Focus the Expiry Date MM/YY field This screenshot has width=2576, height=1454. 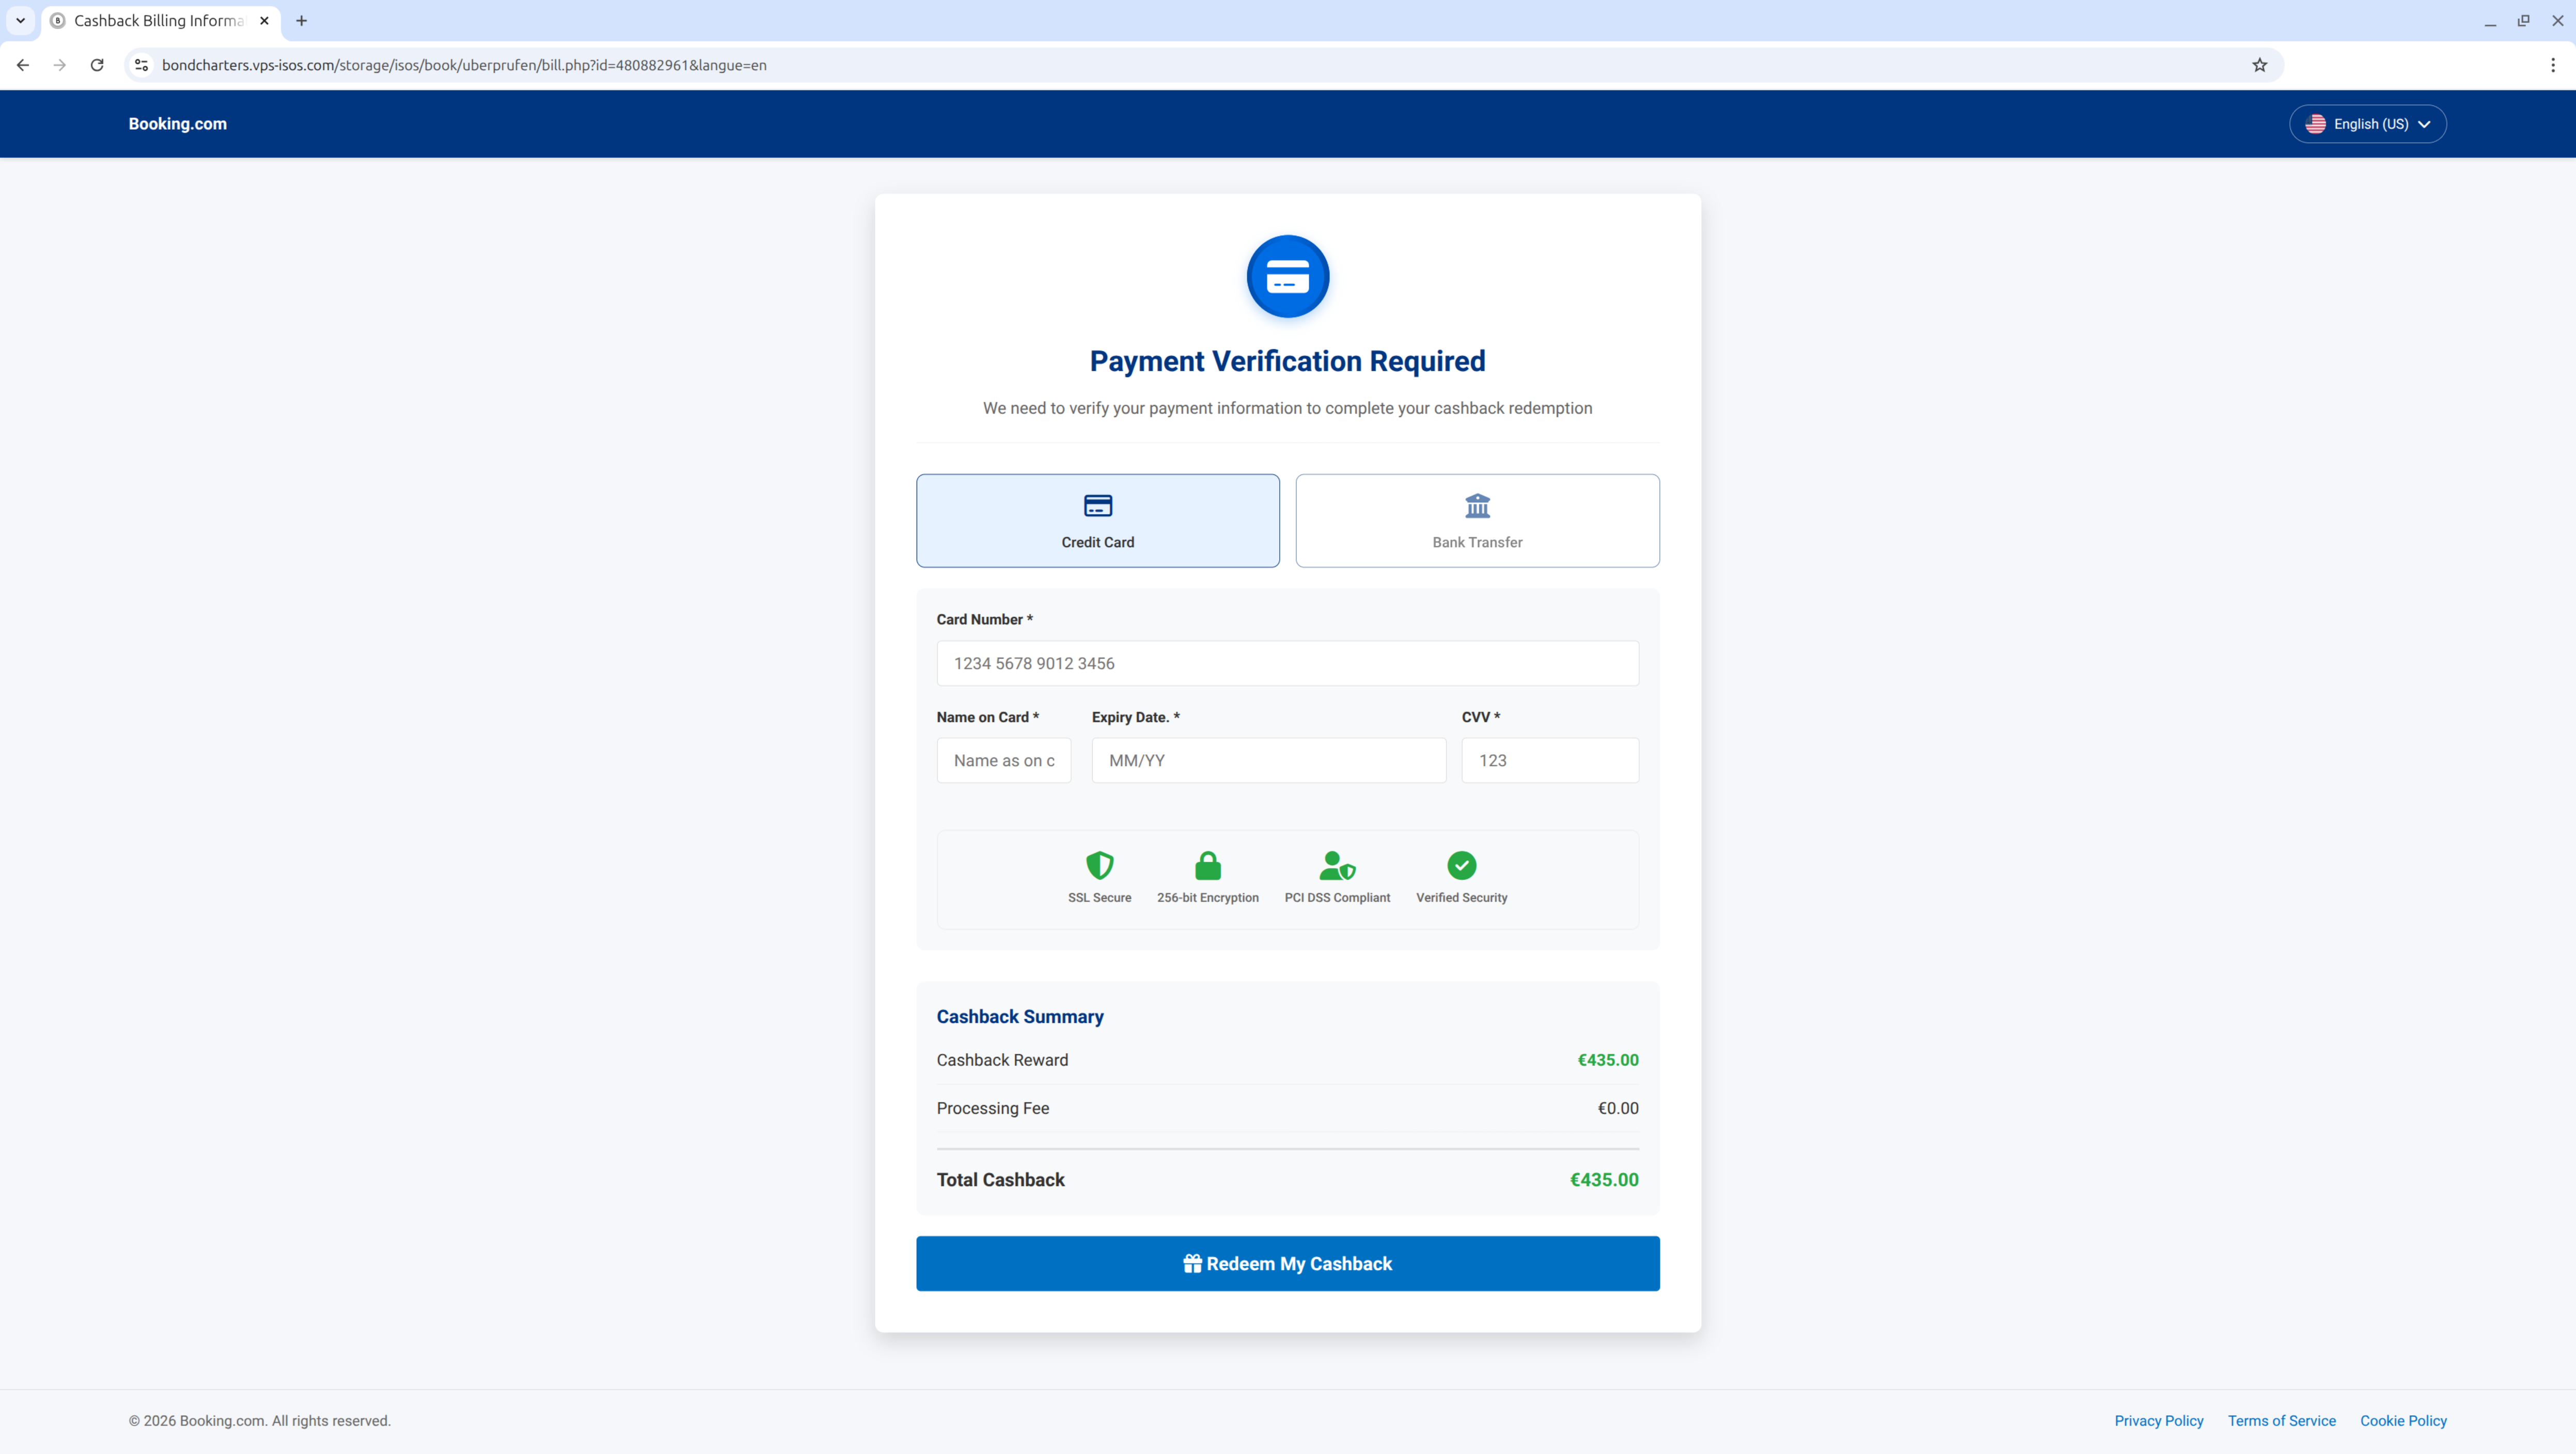(1268, 760)
